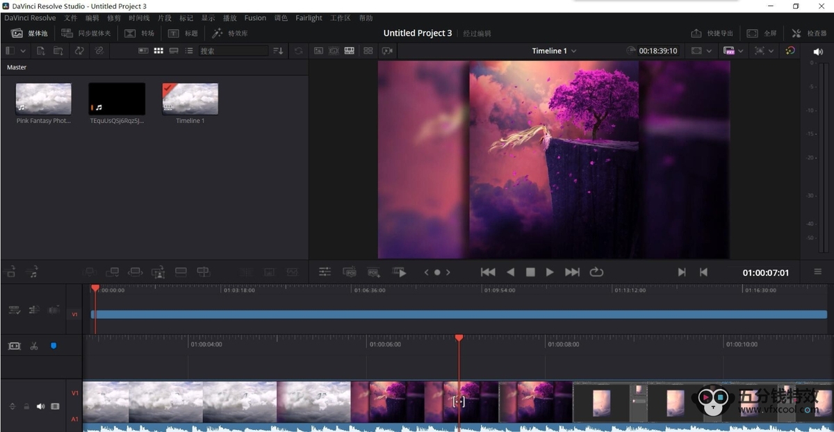Screen dimensions: 834x432
Task: Open the Timeline 1 name dropdown
Action: click(x=554, y=51)
